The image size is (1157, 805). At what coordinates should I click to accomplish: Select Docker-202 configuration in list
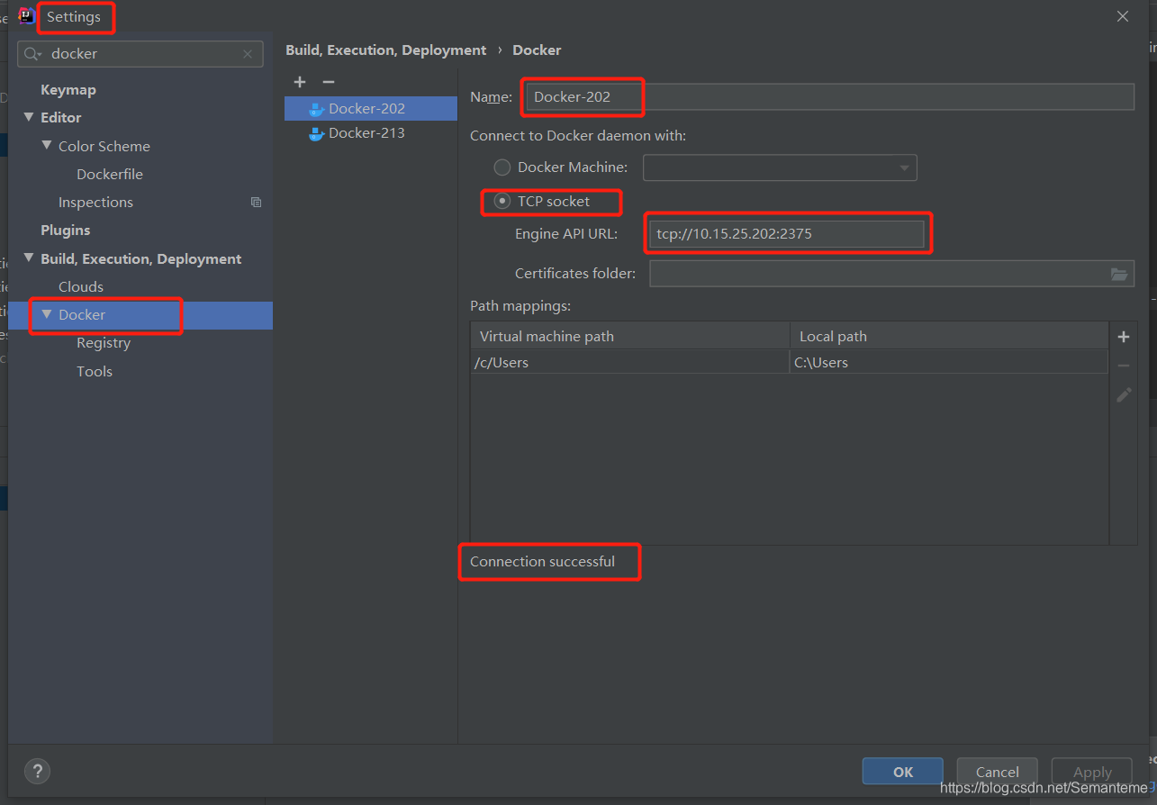(371, 108)
